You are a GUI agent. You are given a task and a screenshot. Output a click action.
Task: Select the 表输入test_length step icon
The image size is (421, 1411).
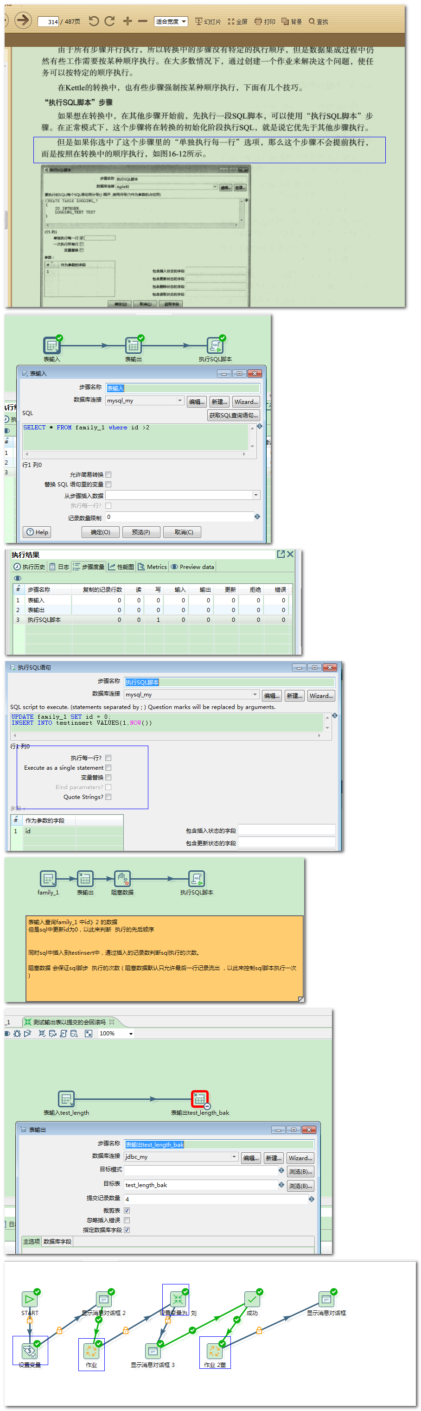(x=66, y=1098)
